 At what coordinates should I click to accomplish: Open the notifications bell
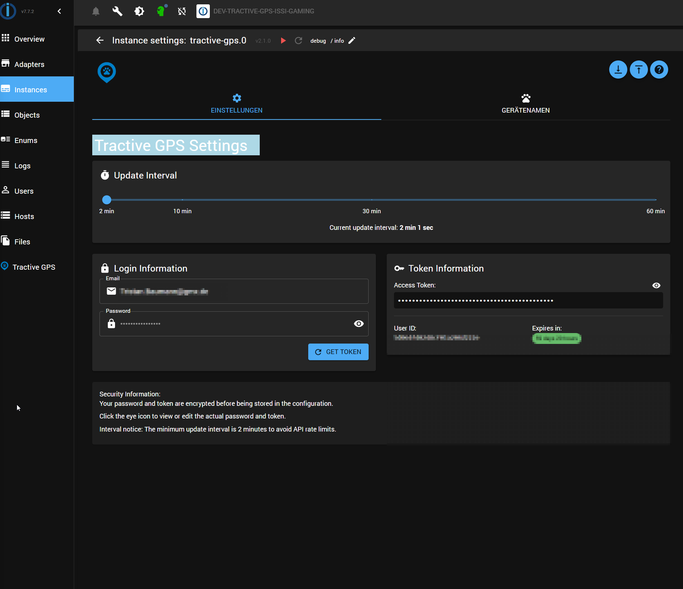(x=96, y=11)
